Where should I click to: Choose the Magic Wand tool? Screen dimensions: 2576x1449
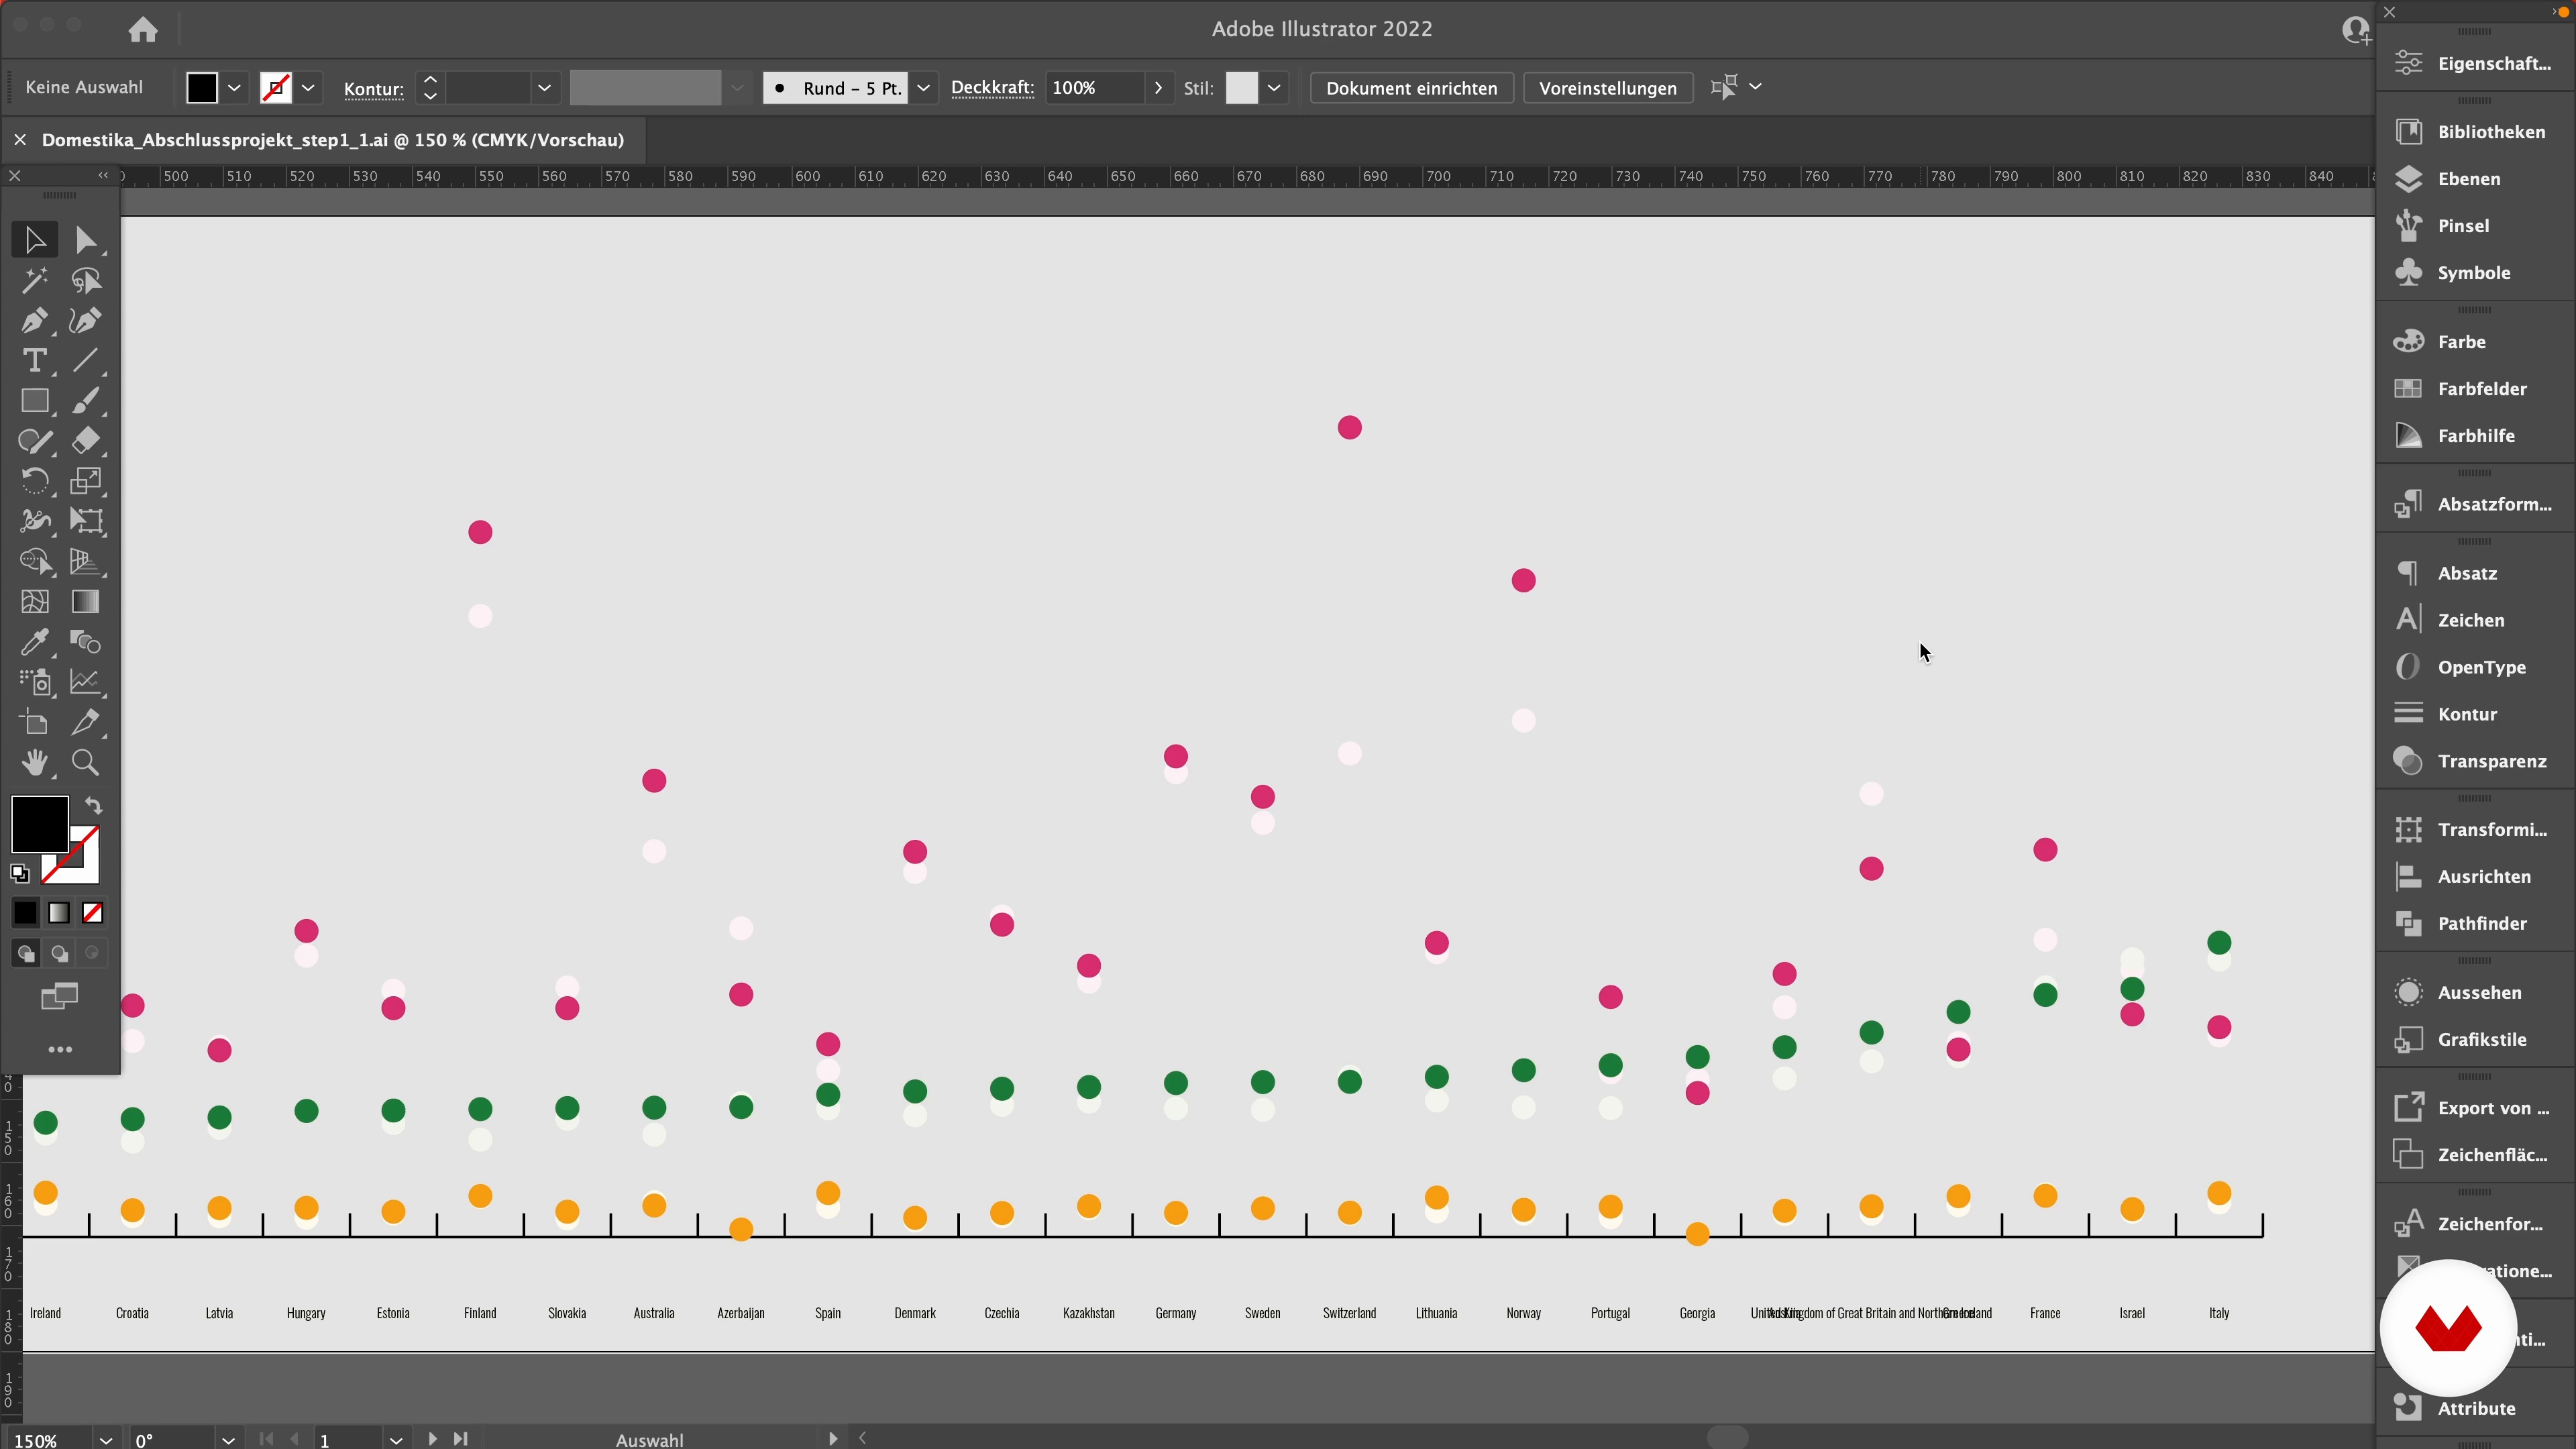(x=35, y=281)
